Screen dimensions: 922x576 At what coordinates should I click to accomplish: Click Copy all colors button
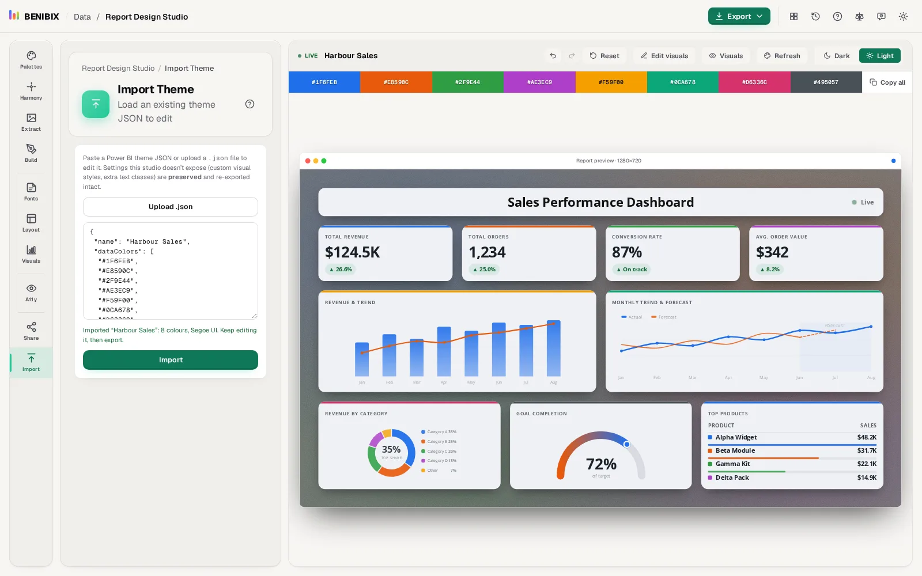[x=887, y=82]
